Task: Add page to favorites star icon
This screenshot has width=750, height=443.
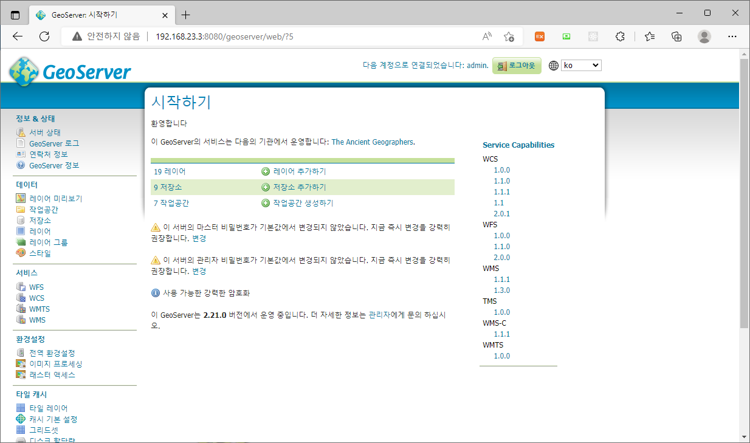Action: tap(509, 36)
